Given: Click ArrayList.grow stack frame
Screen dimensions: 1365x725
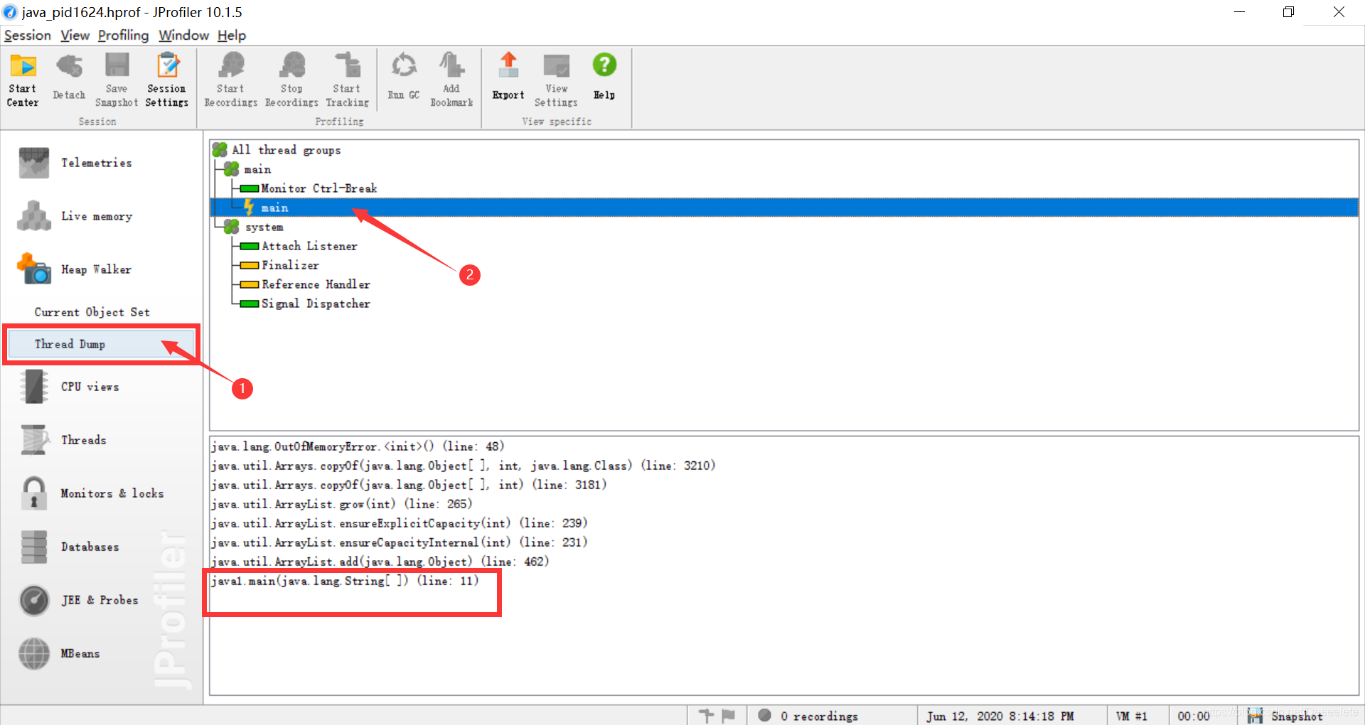Looking at the screenshot, I should pyautogui.click(x=342, y=504).
